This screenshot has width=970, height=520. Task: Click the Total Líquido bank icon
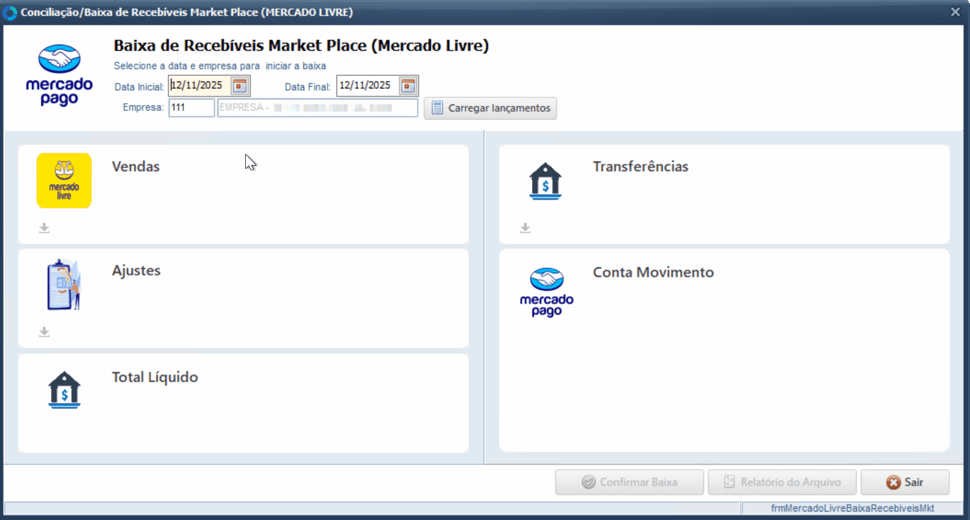point(64,390)
